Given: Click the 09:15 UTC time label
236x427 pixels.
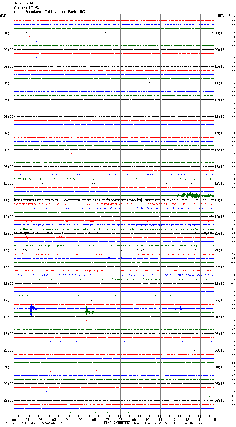Looking at the screenshot, I should pyautogui.click(x=220, y=50).
